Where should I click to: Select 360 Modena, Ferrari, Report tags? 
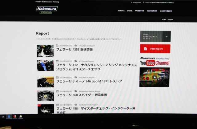90,91
